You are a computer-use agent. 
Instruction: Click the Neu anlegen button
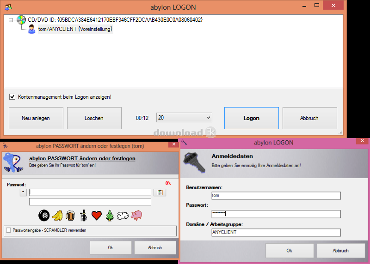36,118
